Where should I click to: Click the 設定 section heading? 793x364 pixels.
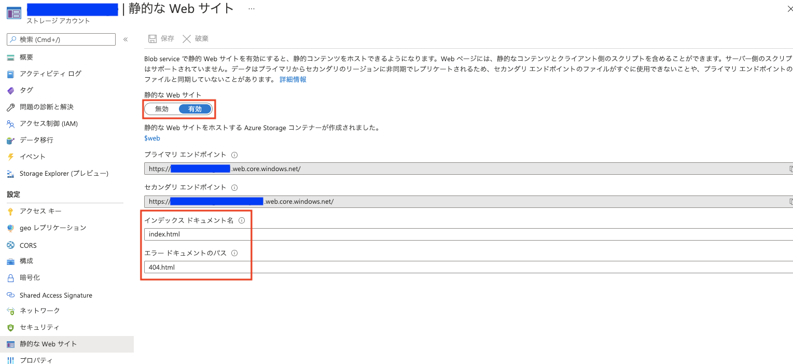13,194
